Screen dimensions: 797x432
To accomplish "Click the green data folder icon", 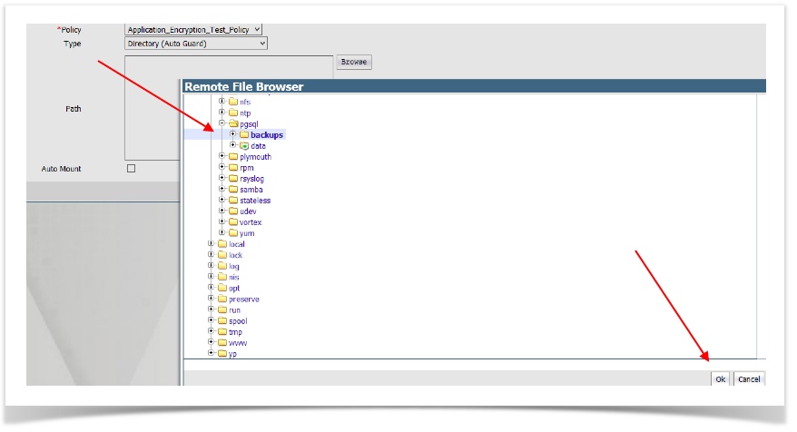I will [x=243, y=146].
